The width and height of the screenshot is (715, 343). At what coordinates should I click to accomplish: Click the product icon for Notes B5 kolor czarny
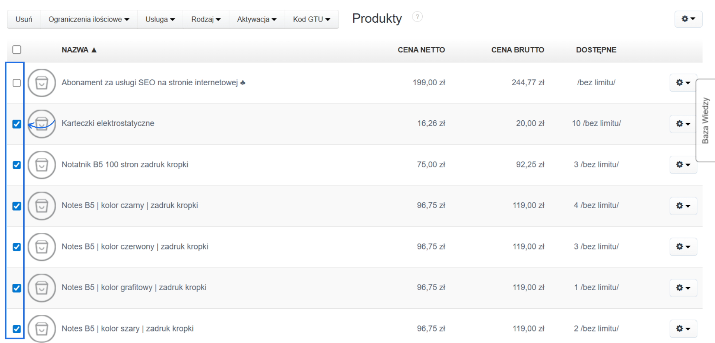pyautogui.click(x=42, y=206)
